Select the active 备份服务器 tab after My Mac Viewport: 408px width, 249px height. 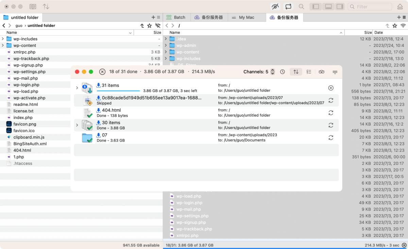[285, 17]
